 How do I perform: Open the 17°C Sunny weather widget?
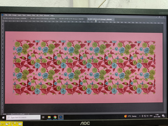[130, 116]
